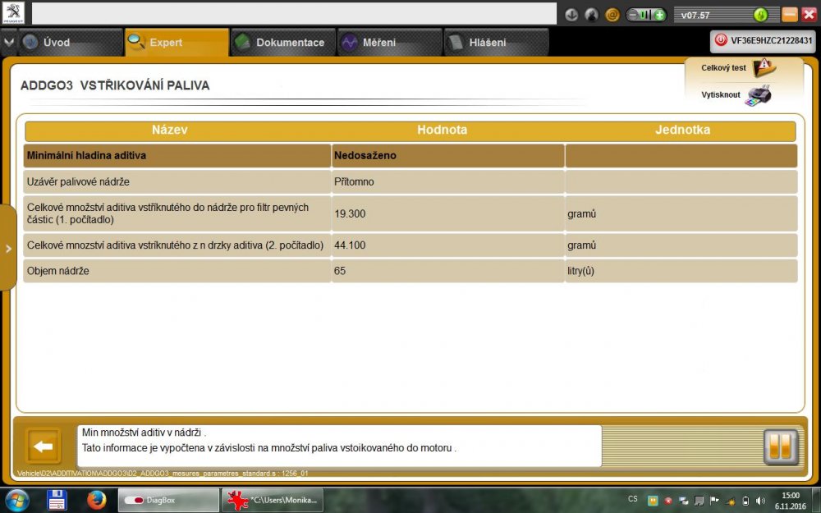Image resolution: width=821 pixels, height=513 pixels.
Task: Run Celkový test with warning icon
Action: point(763,67)
